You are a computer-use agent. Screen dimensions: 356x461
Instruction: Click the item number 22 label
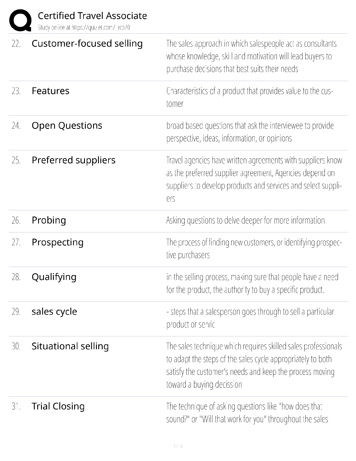click(x=16, y=44)
